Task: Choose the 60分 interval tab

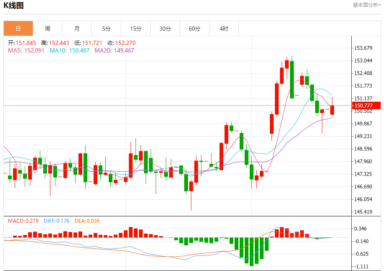Action: point(194,29)
